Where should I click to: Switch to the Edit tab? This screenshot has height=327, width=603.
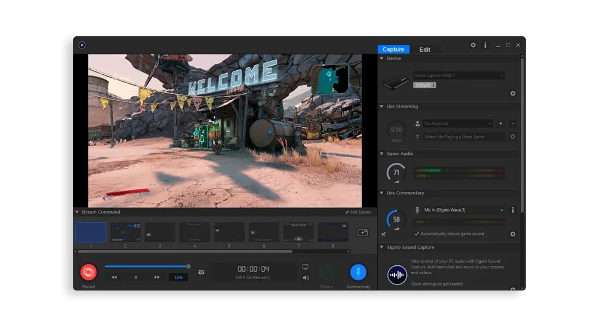click(x=424, y=50)
